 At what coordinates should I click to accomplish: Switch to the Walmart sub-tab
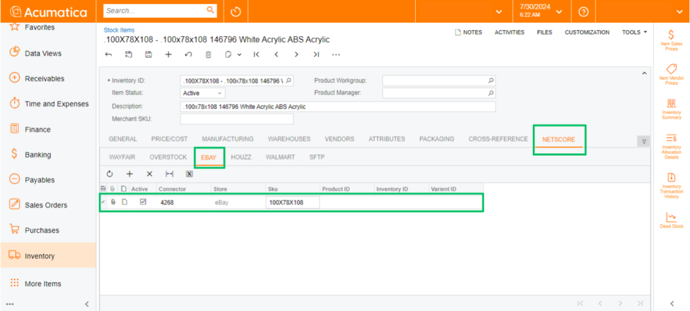280,157
